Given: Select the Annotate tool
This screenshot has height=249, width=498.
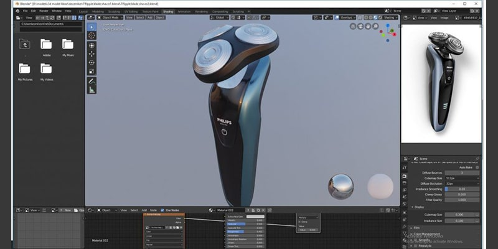Looking at the screenshot, I should click(x=92, y=81).
